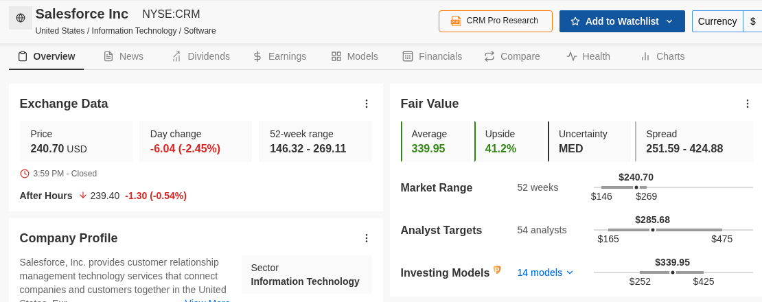
Task: Click the Salesforce Inc heading
Action: coord(82,14)
